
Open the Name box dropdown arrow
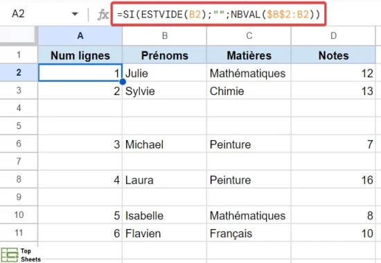pyautogui.click(x=75, y=14)
